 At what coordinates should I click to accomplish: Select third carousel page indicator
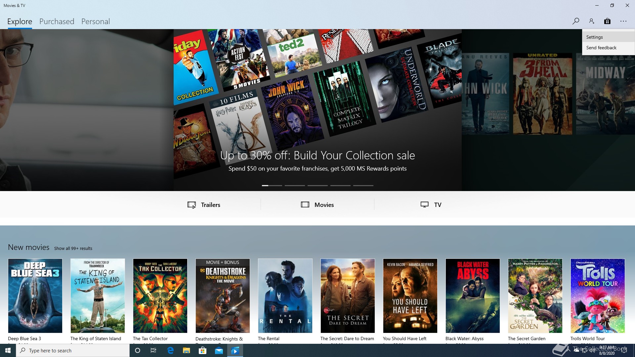coord(317,185)
